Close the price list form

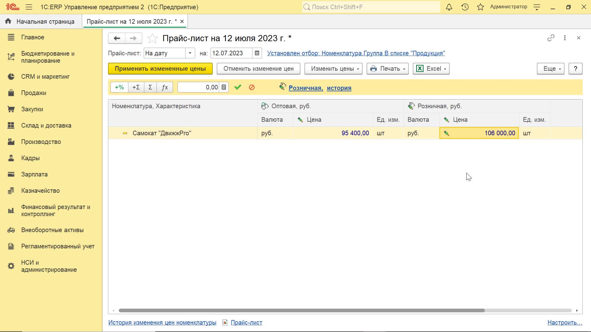[579, 38]
